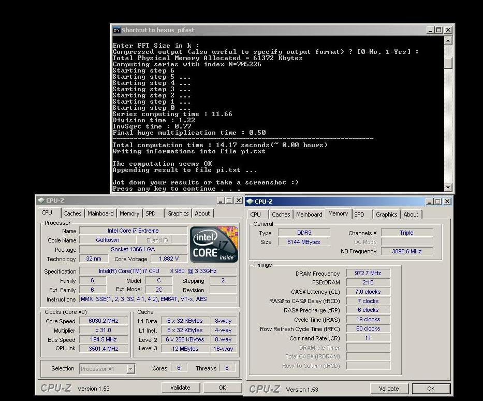Image resolution: width=483 pixels, height=401 pixels.
Task: Click the NB Frequency value '3890.6 MHz'
Action: (x=406, y=251)
